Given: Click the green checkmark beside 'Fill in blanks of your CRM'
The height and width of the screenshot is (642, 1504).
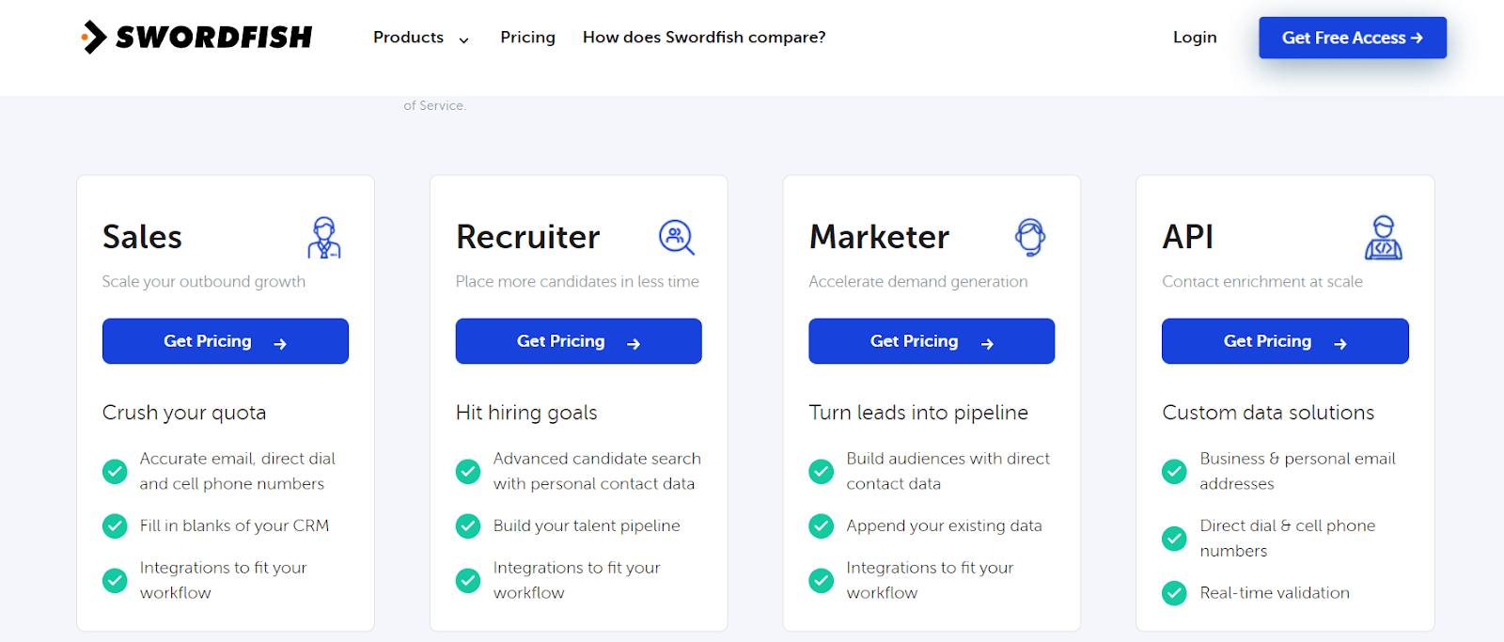Looking at the screenshot, I should 115,526.
